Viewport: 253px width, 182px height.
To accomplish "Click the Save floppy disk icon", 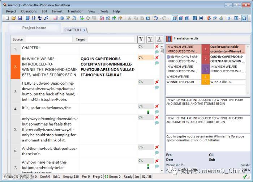I will (x=20, y=18).
